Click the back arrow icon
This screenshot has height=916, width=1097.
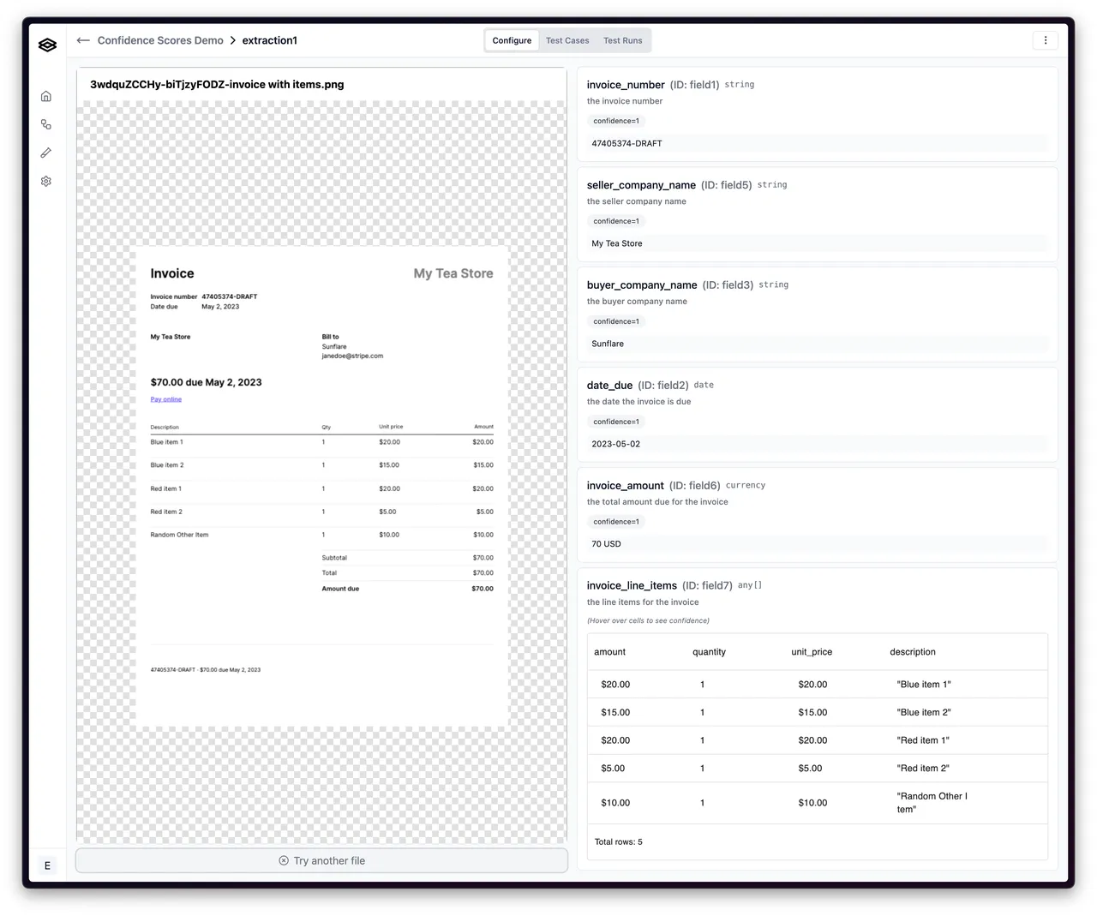pyautogui.click(x=83, y=40)
